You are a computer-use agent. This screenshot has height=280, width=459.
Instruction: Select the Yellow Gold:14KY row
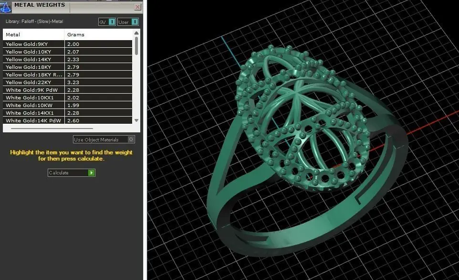tap(67, 59)
